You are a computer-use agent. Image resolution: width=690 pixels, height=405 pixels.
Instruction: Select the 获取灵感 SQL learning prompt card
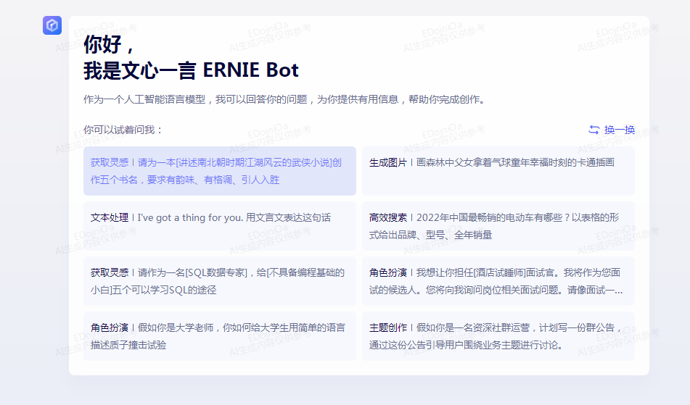click(219, 281)
